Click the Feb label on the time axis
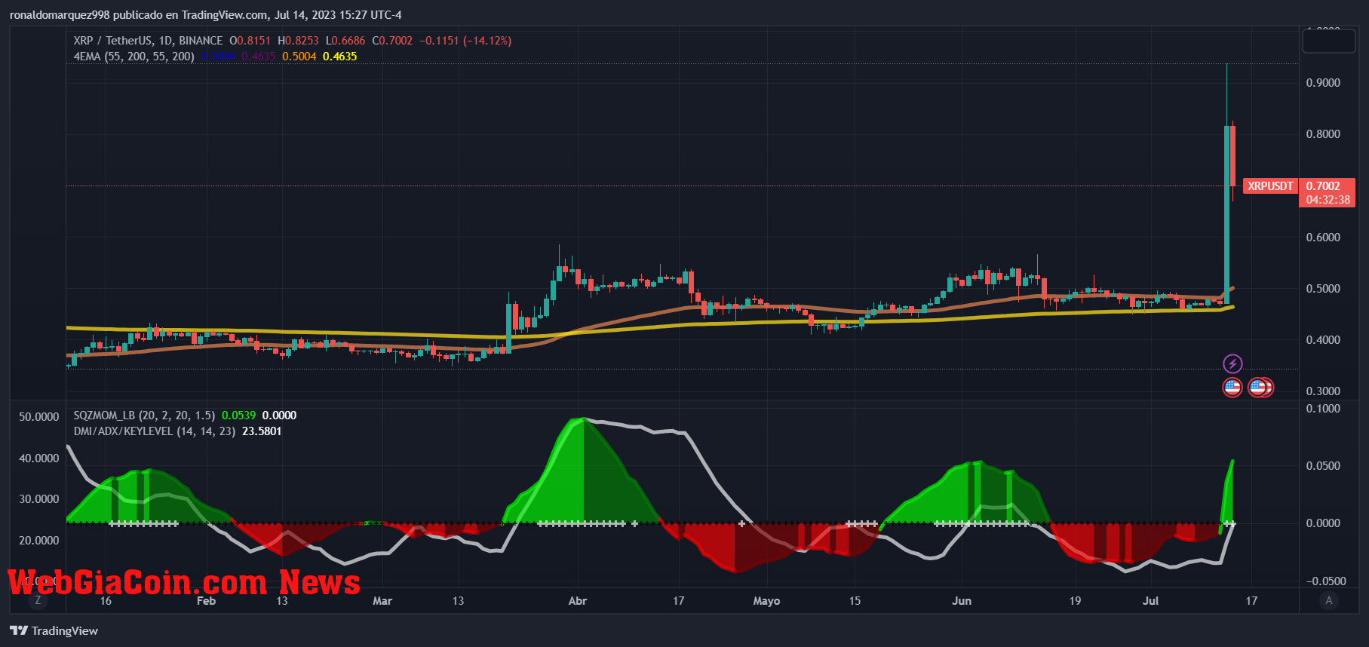 (x=206, y=601)
